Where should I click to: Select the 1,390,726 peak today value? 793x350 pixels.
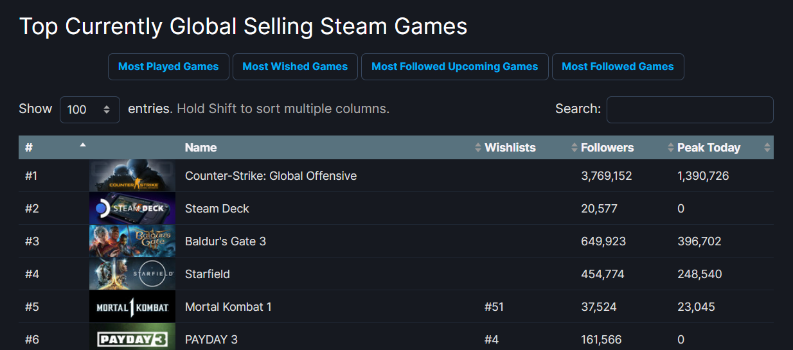click(703, 176)
